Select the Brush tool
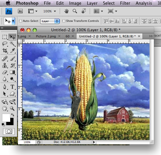161x155 pixels. click(x=12, y=59)
